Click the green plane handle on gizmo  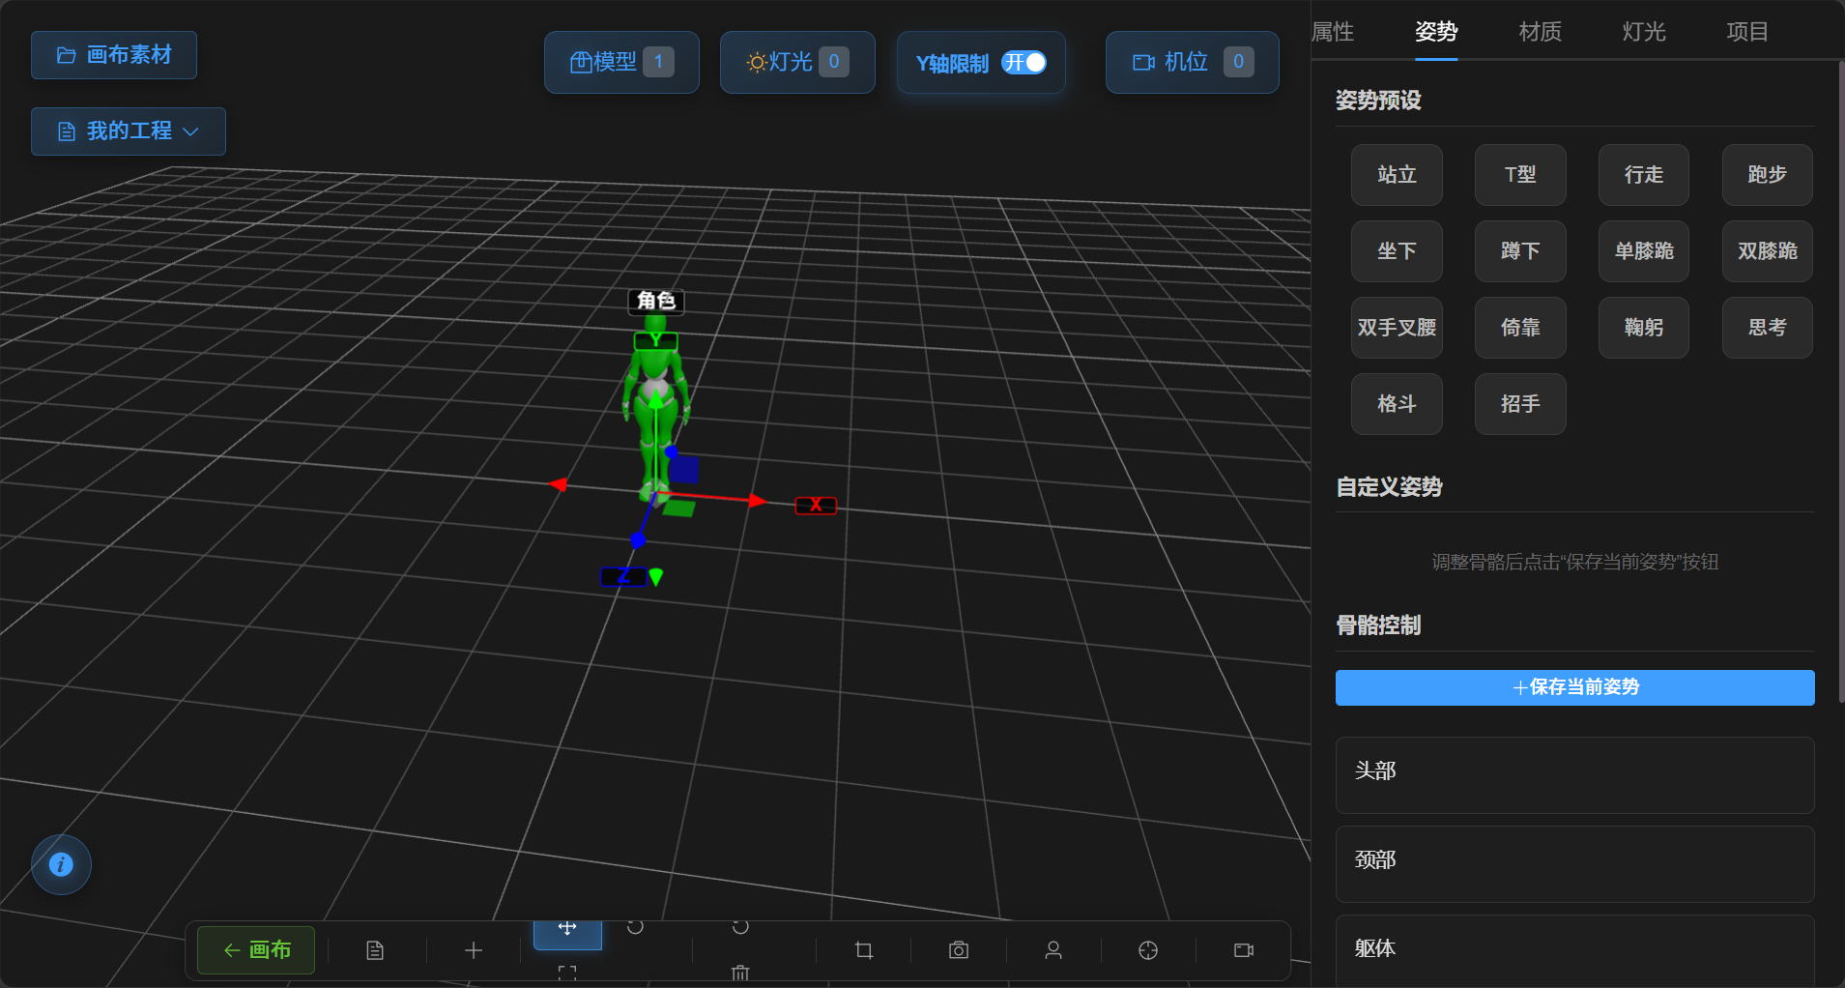point(679,508)
